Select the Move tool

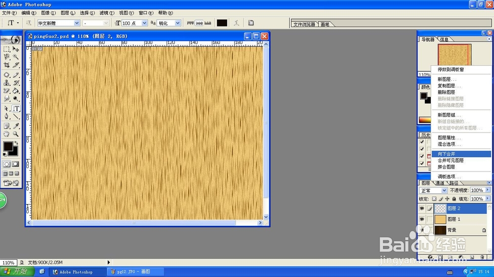16,49
